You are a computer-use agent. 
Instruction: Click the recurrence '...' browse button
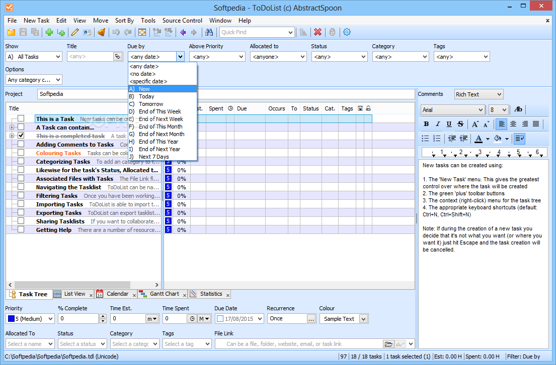pos(311,319)
